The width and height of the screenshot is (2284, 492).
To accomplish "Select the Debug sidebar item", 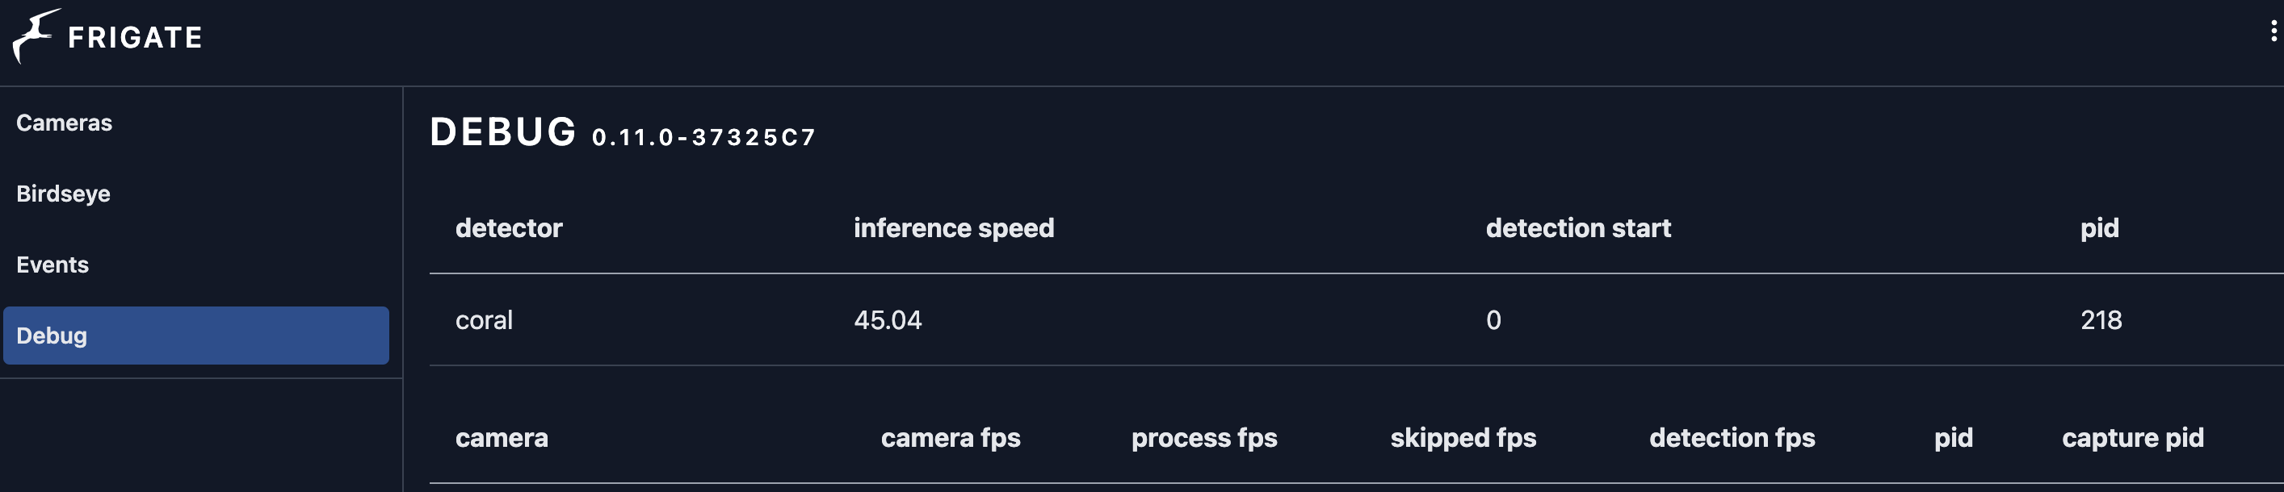I will 196,336.
